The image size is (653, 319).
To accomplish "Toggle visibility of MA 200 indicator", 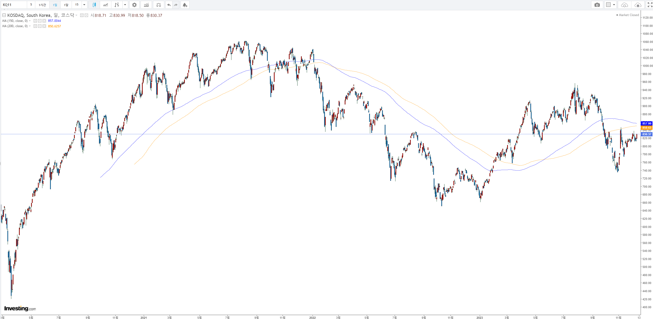I will pyautogui.click(x=35, y=26).
